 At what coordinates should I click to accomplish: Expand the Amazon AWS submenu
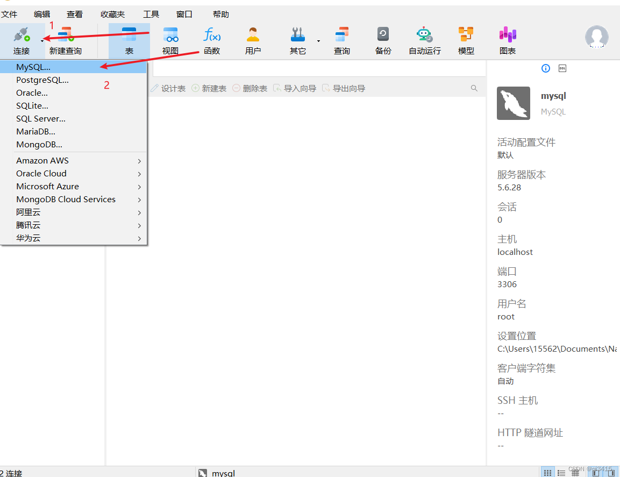[x=74, y=161]
